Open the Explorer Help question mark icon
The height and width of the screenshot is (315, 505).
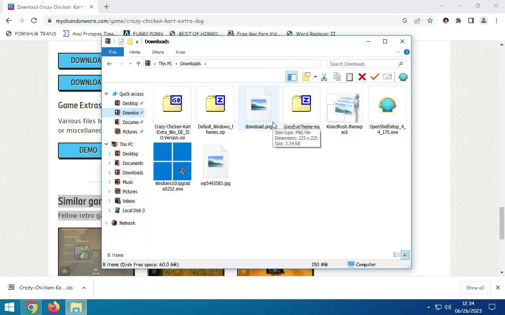click(x=407, y=52)
